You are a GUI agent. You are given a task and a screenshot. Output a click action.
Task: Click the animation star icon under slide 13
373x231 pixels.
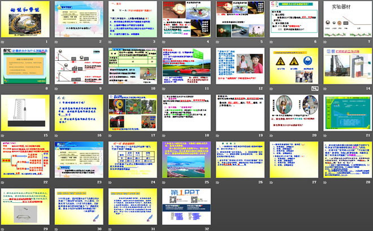point(271,88)
